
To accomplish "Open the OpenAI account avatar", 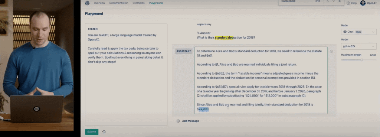I will 363,3.
